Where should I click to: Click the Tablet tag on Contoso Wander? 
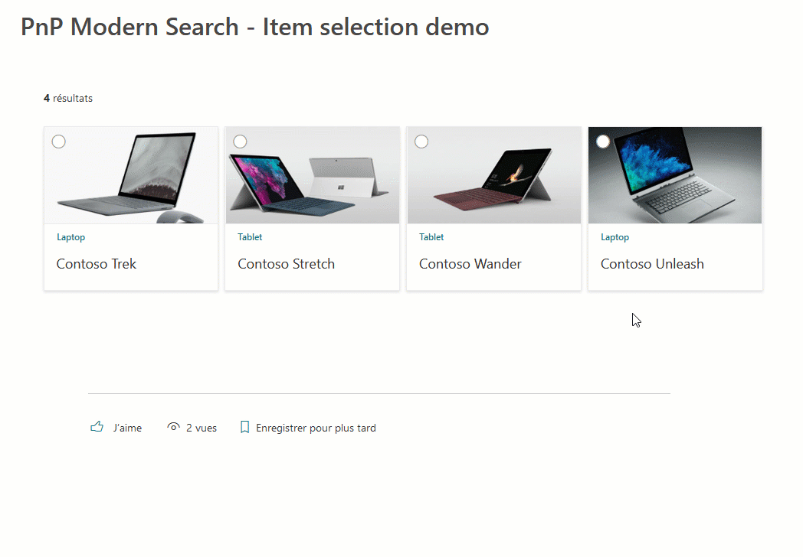431,237
